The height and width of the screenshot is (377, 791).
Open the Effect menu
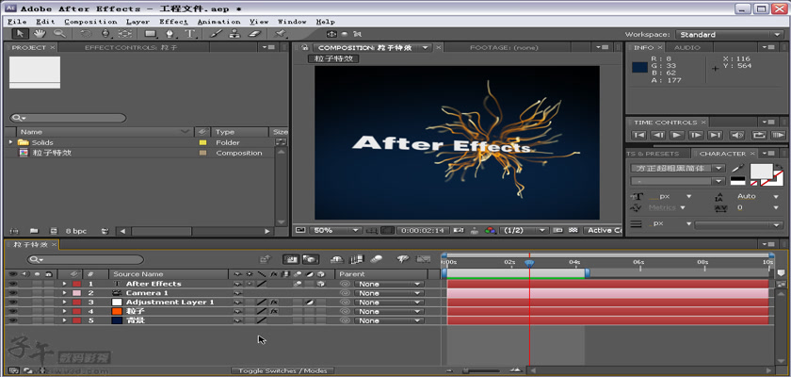173,22
